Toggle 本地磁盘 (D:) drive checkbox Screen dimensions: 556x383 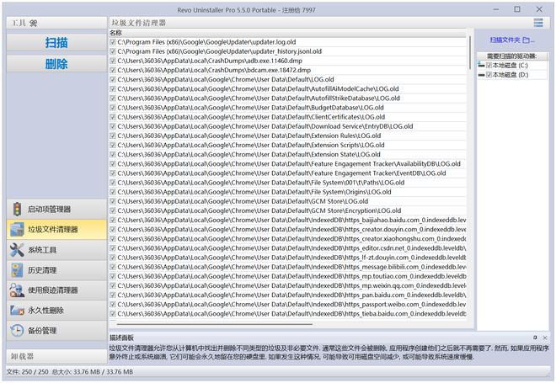point(489,75)
